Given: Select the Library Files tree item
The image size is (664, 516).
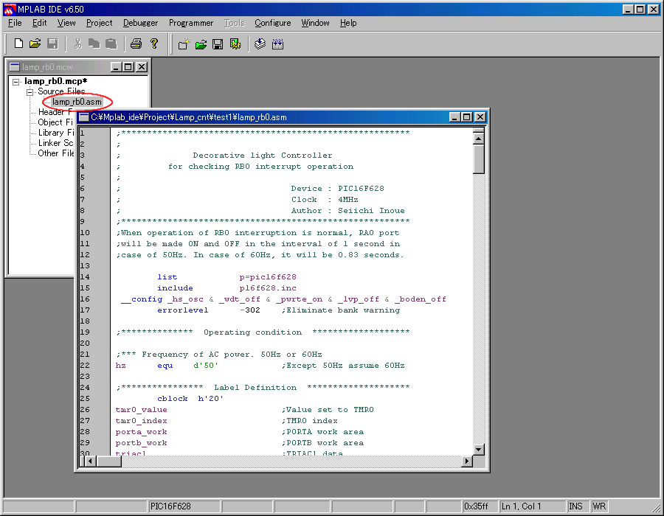Looking at the screenshot, I should pyautogui.click(x=56, y=133).
